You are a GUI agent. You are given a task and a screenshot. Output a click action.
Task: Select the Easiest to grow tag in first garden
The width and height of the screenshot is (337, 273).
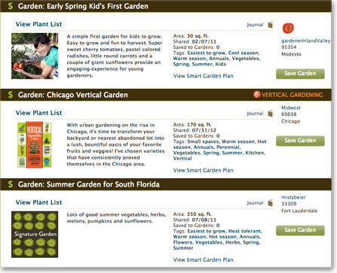(207, 53)
